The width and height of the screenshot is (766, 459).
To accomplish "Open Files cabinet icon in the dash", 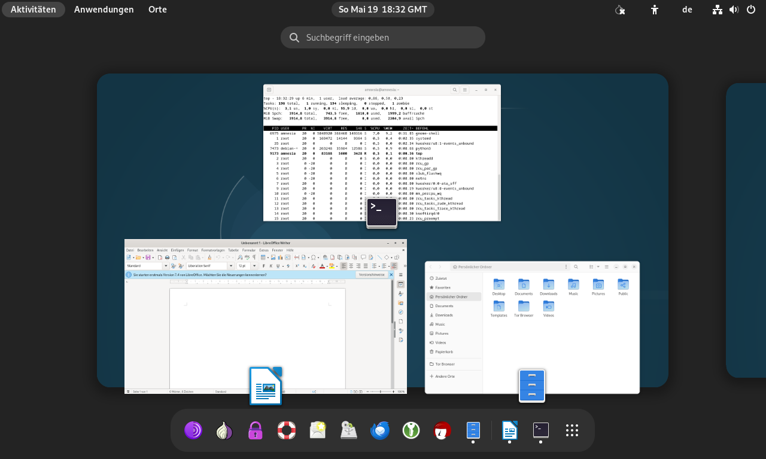I will 473,430.
